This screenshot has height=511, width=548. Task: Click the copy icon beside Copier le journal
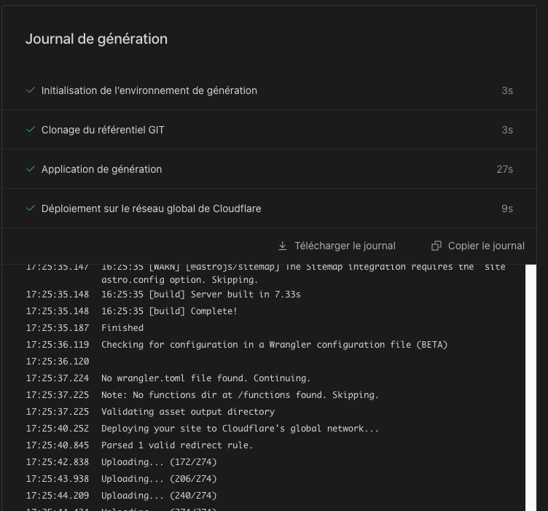(437, 246)
